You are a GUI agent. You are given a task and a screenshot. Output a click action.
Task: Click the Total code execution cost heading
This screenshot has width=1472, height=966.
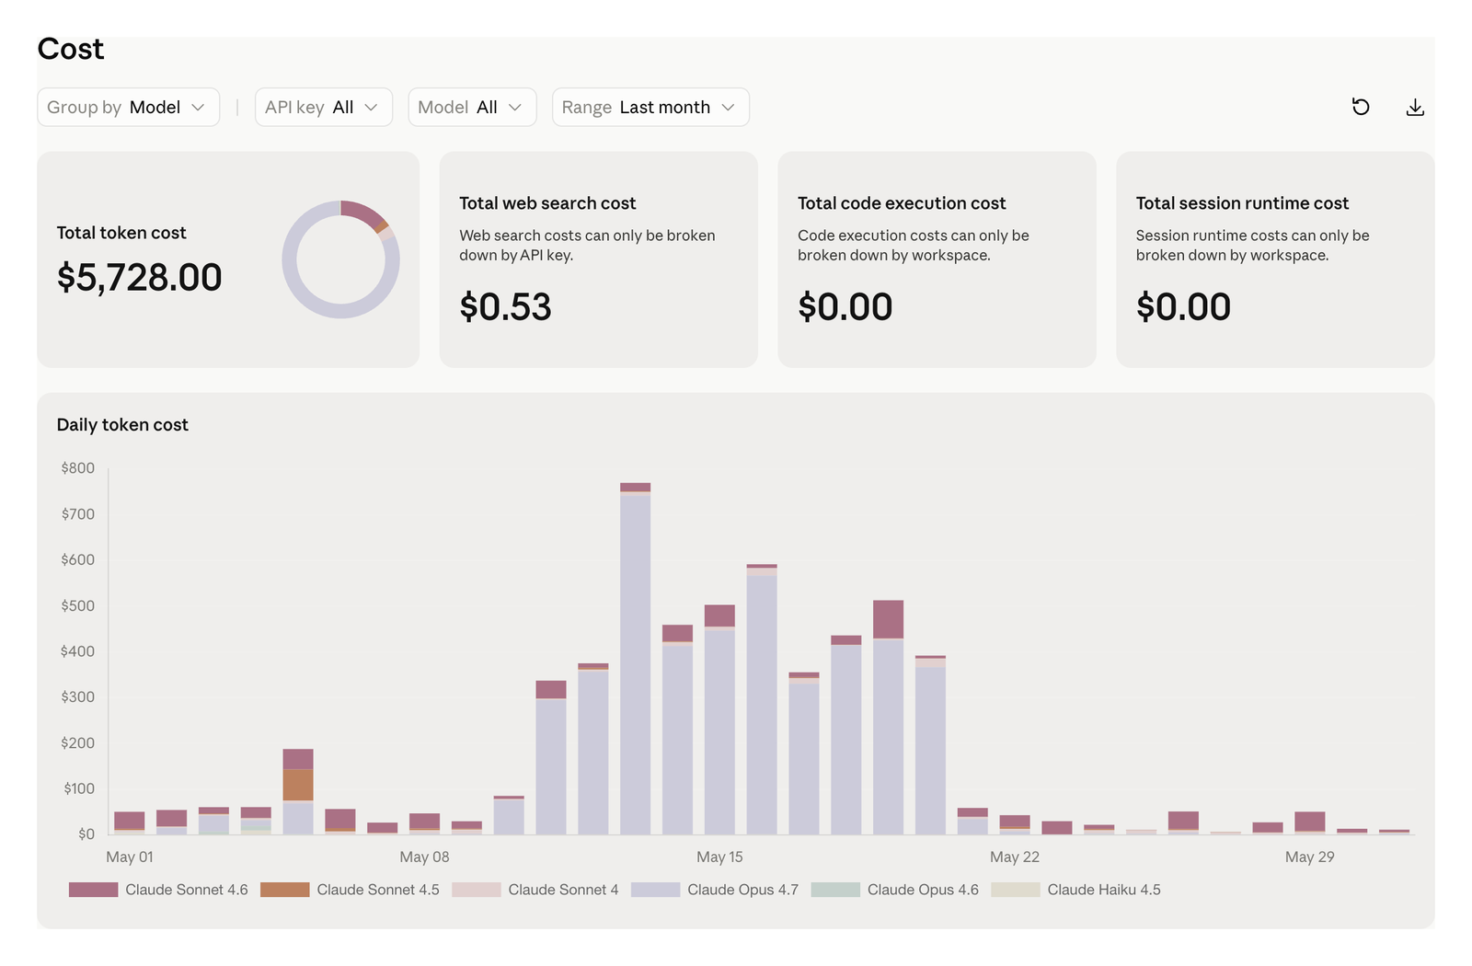(902, 203)
